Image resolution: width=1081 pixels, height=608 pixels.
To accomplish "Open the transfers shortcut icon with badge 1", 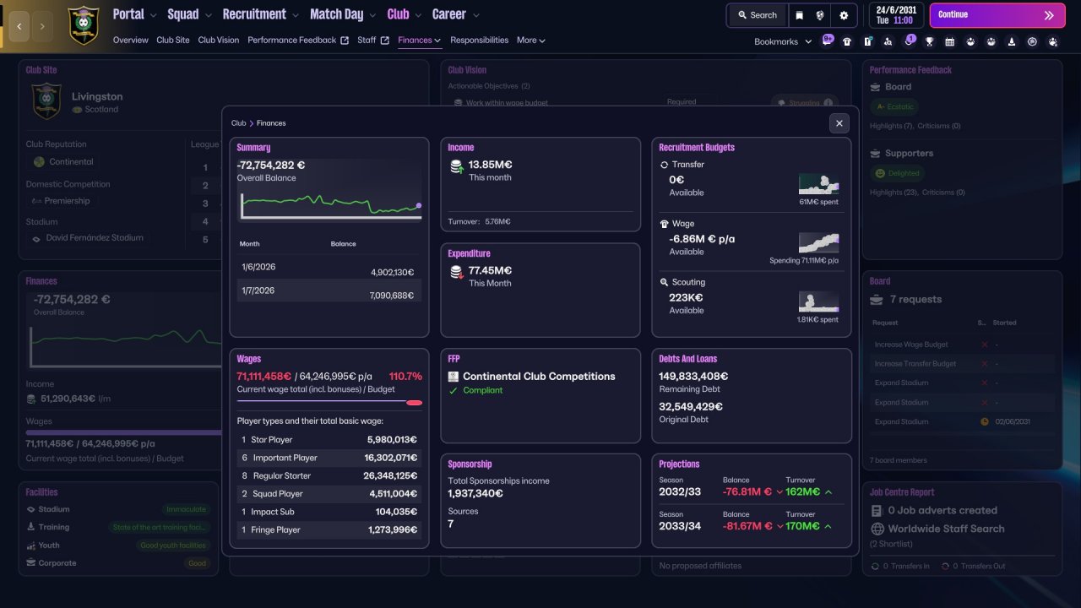I will tap(909, 41).
